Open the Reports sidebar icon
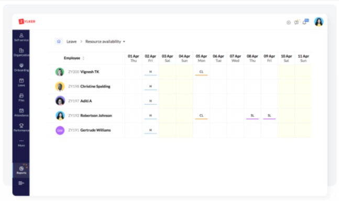Viewport: 339px width, 201px height. click(x=21, y=170)
